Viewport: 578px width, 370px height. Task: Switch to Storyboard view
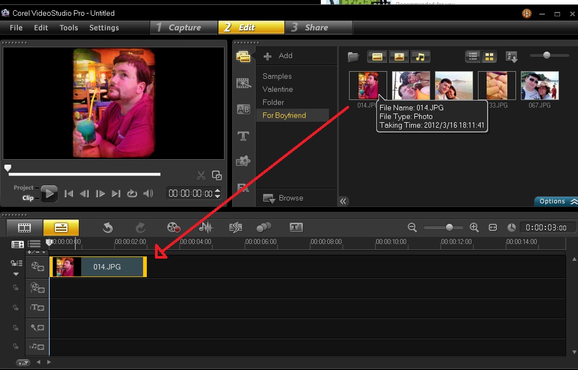click(x=24, y=228)
